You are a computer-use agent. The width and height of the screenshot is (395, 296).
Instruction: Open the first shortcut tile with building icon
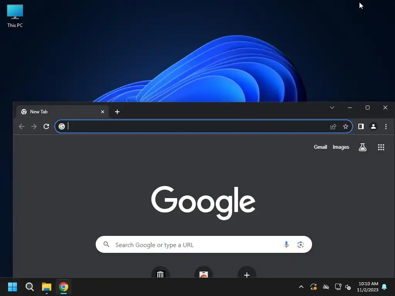[x=160, y=272]
